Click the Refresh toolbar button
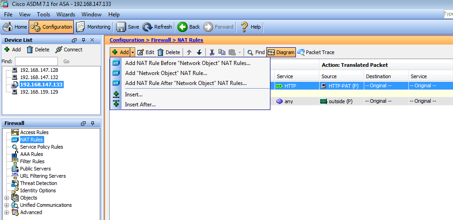Viewport: 453px width, 220px height. point(158,27)
